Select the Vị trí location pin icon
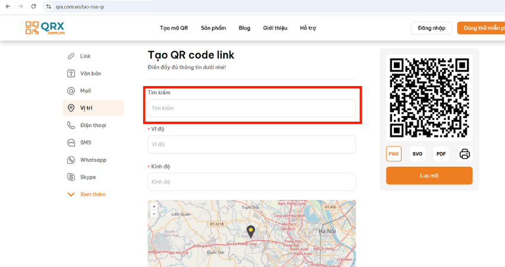Viewport: 505px width, 267px height. (x=71, y=108)
